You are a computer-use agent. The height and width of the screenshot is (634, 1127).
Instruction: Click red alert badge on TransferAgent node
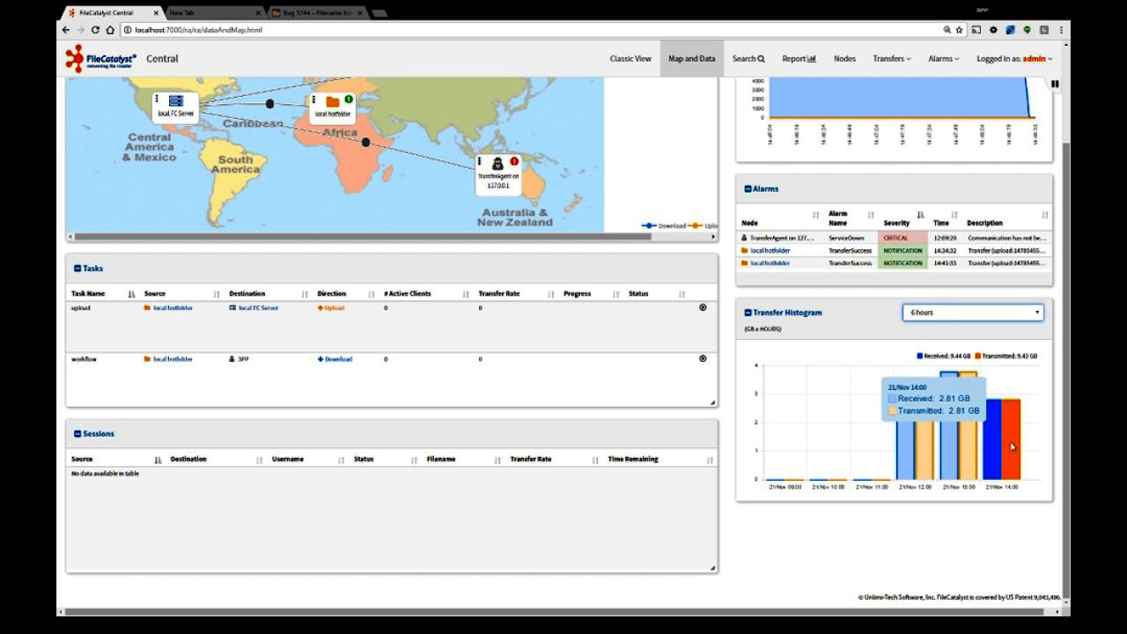(x=514, y=161)
